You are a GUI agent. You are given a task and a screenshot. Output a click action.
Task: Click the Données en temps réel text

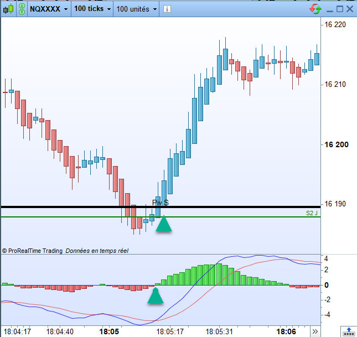tap(97, 251)
